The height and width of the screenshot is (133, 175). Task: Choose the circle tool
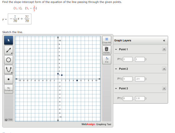click(x=9, y=60)
